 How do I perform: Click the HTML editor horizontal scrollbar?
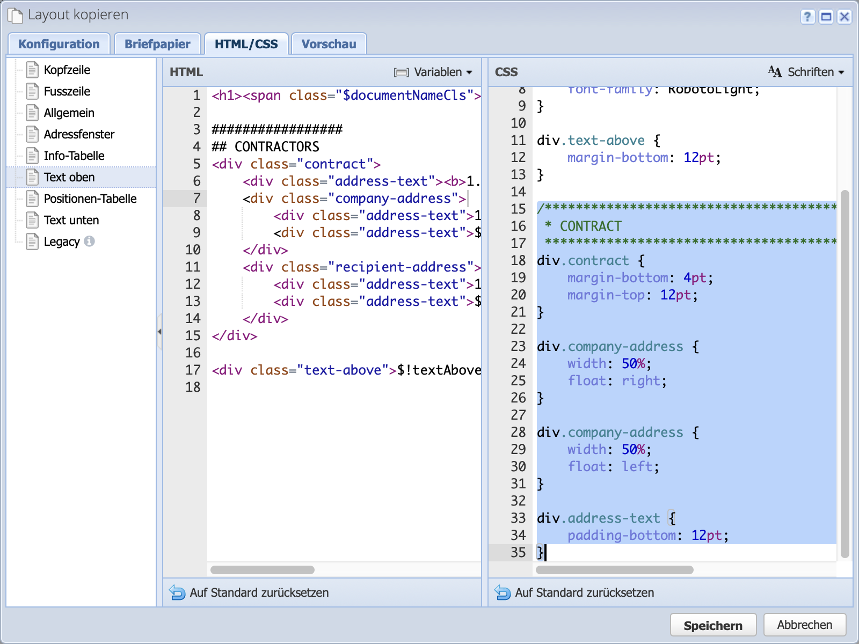pyautogui.click(x=263, y=570)
